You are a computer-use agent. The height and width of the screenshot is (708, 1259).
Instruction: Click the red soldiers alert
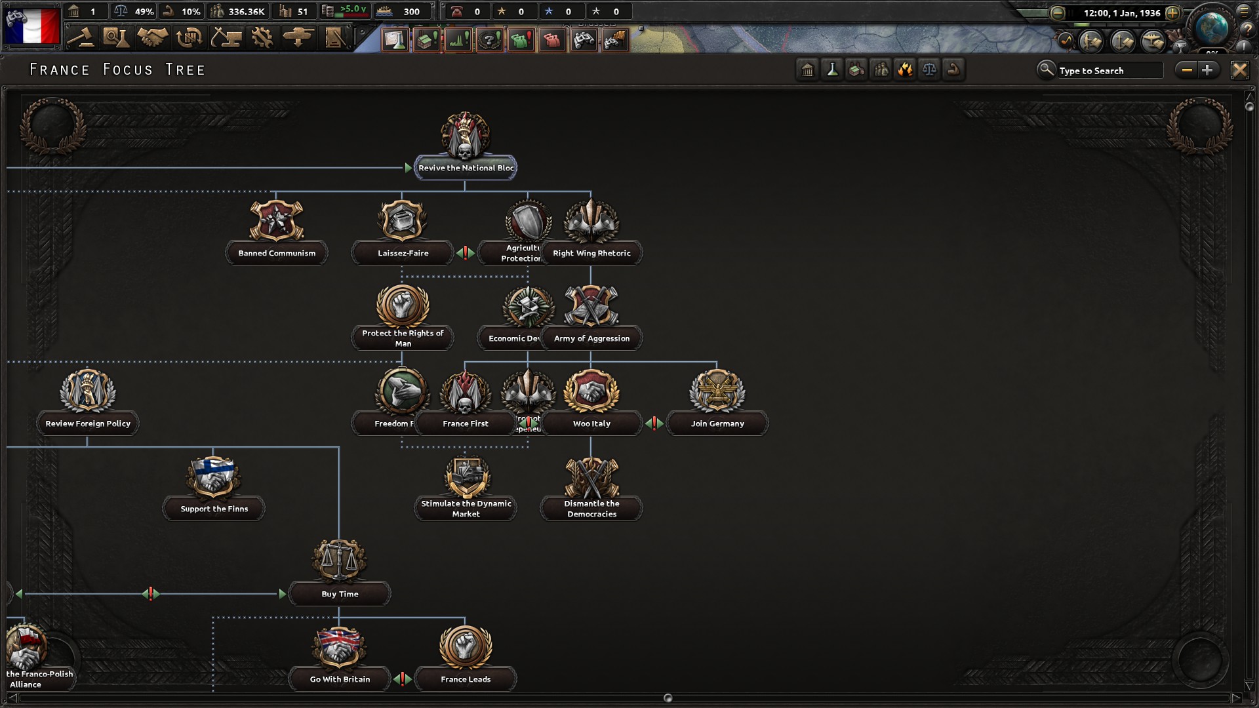(553, 40)
